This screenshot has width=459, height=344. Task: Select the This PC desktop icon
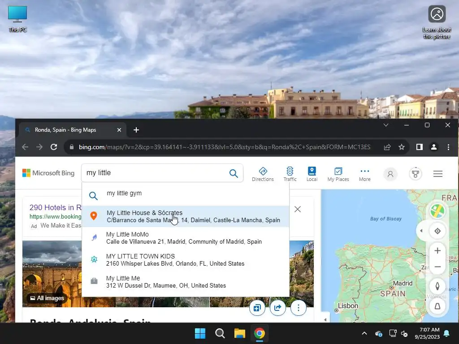[17, 19]
